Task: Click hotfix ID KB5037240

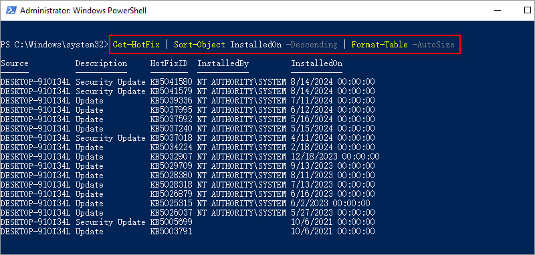Action: coord(171,129)
